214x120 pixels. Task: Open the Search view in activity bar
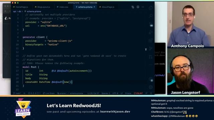click(x=151, y=16)
